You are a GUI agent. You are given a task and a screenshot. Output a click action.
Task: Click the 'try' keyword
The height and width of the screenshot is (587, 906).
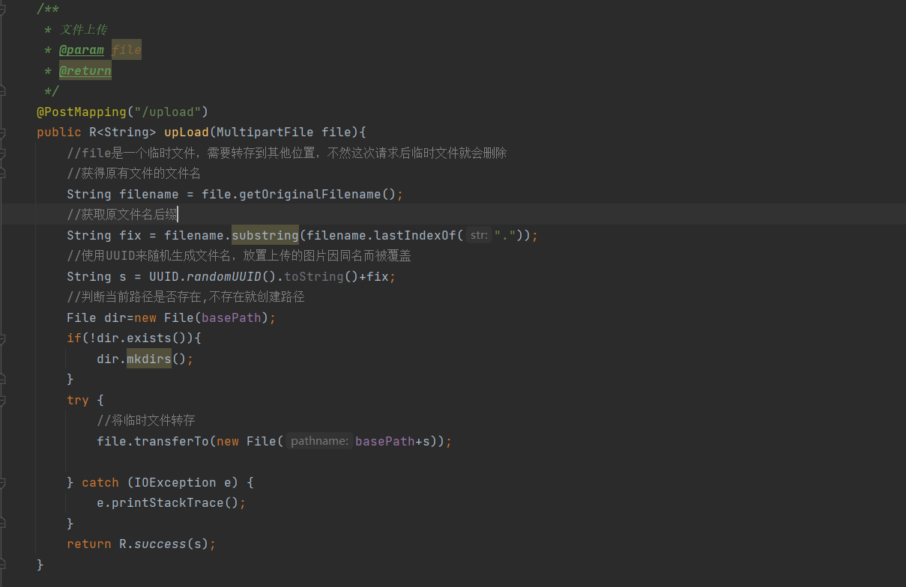(x=78, y=400)
